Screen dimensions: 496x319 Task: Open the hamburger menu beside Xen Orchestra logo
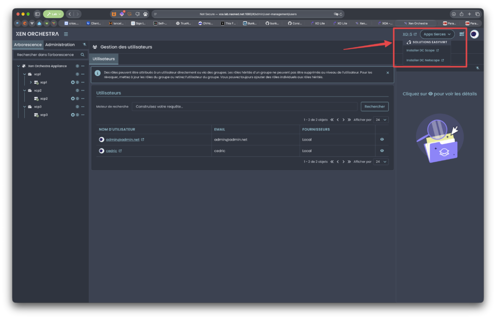[66, 34]
